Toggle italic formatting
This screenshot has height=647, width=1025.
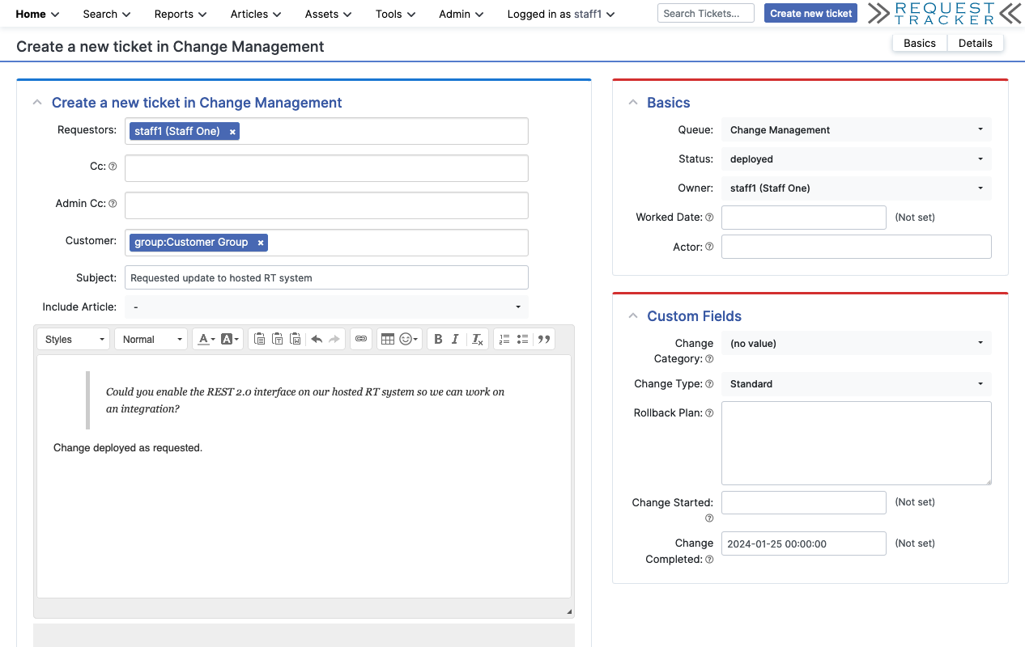pos(455,339)
